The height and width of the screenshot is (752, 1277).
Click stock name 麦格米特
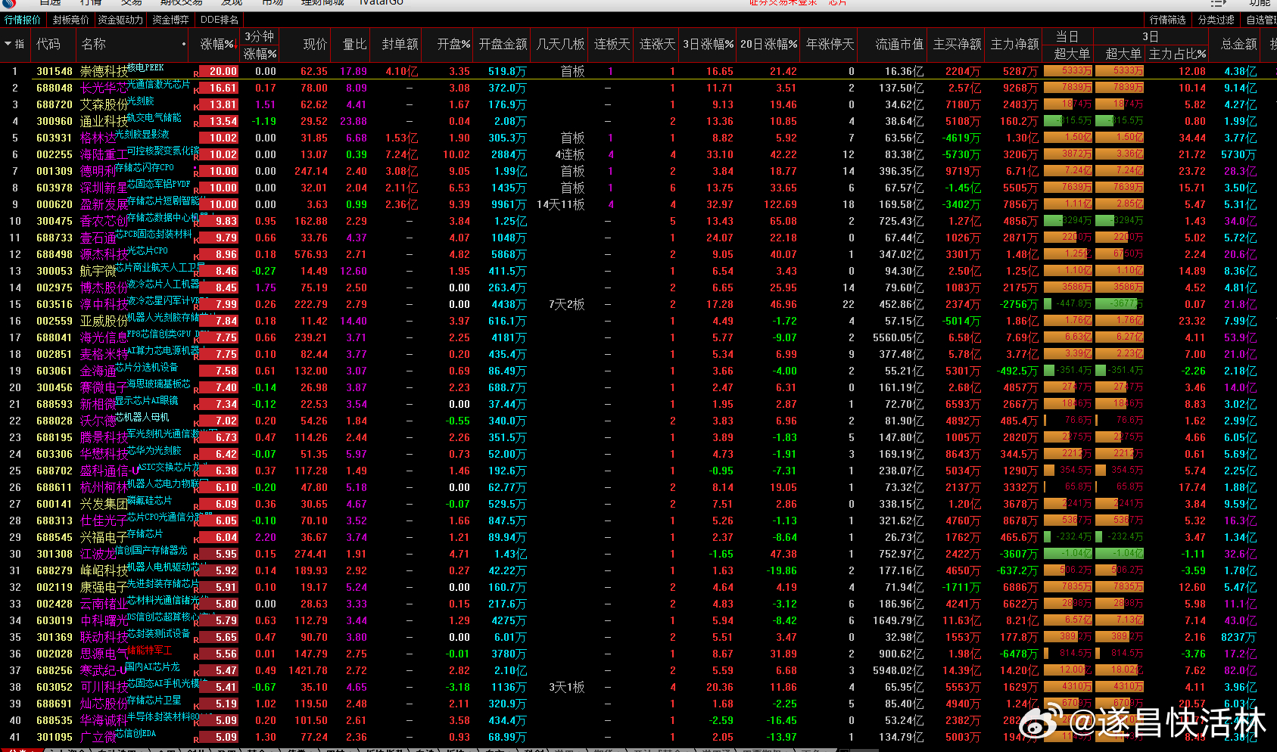(x=104, y=354)
